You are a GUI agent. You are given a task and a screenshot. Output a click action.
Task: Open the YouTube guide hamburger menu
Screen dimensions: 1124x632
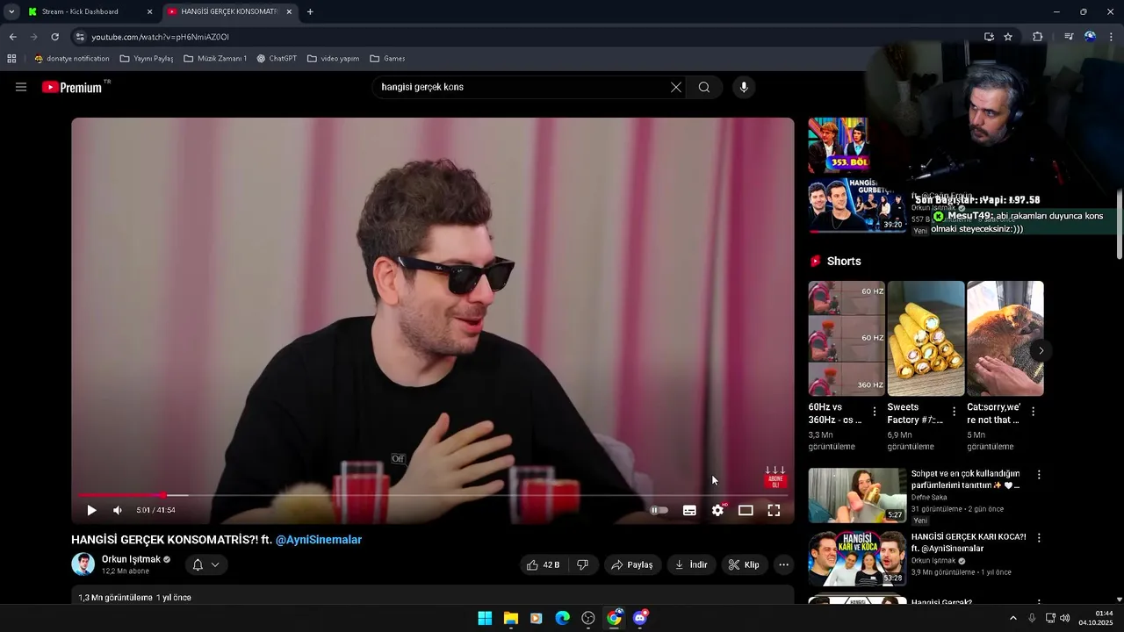tap(21, 87)
